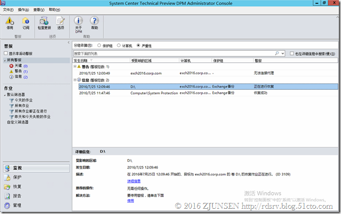Open the 文件 menu
The height and width of the screenshot is (214, 341).
pos(8,10)
